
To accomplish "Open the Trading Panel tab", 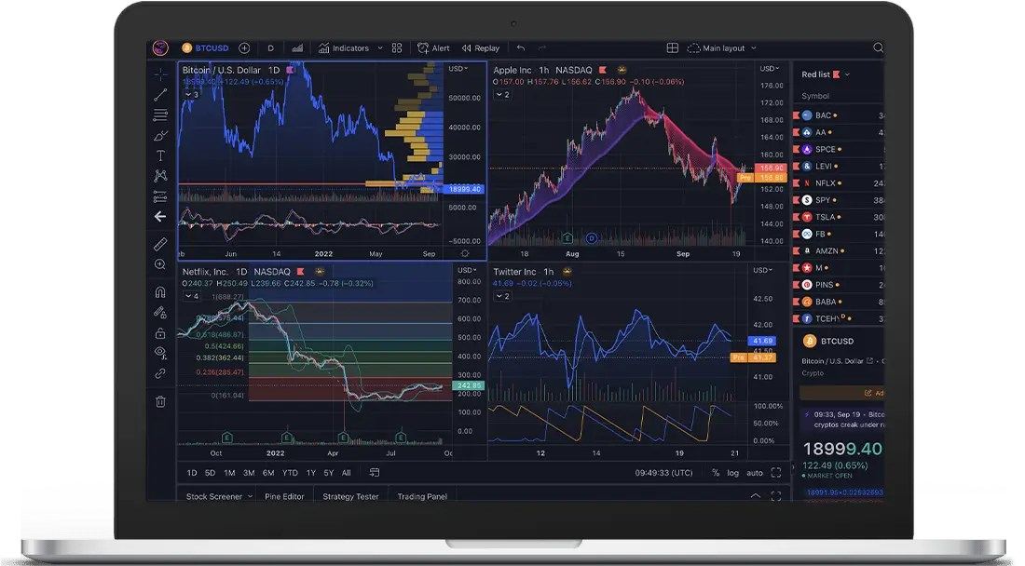I will coord(422,497).
